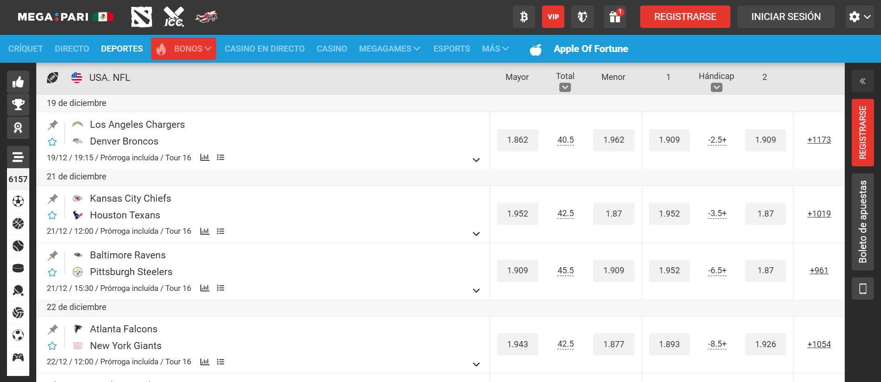881x382 pixels.
Task: Expand the Falcons vs Giants row
Action: point(476,364)
